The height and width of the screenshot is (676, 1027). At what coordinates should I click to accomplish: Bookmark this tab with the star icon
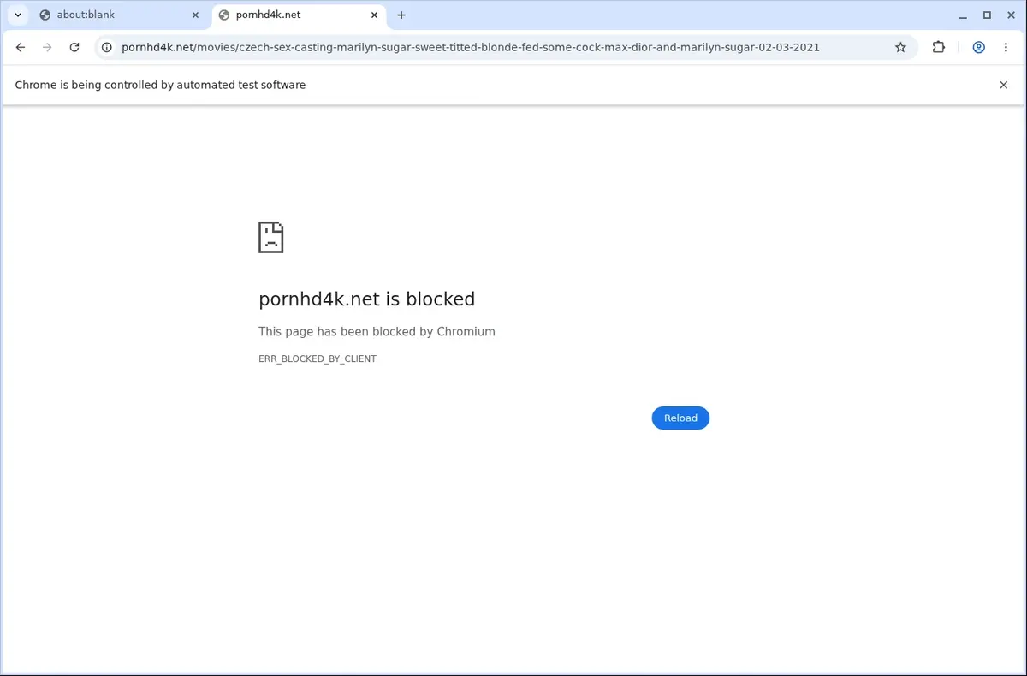(x=900, y=48)
